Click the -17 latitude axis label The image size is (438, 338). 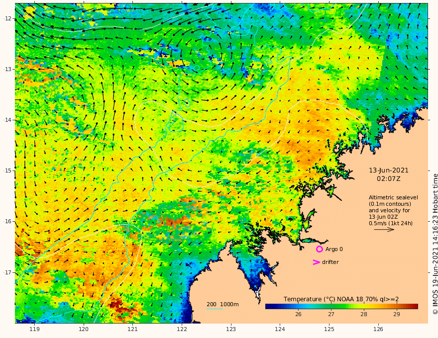click(7, 272)
